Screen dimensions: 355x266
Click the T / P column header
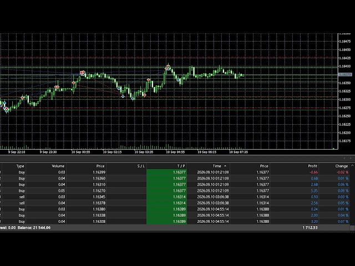click(181, 166)
